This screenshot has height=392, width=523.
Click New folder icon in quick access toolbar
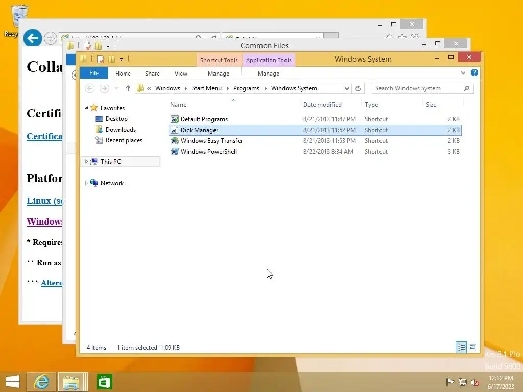[x=111, y=59]
